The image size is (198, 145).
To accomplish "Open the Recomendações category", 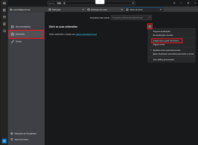I will coord(26,27).
